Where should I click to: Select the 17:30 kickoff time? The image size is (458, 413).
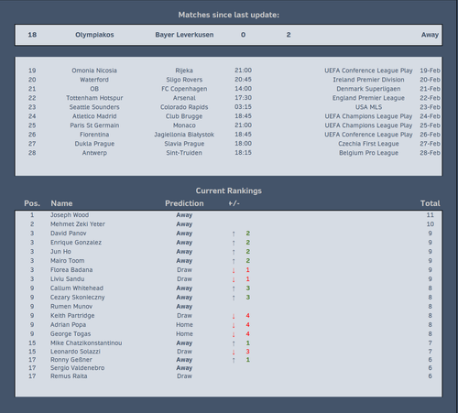(x=243, y=98)
